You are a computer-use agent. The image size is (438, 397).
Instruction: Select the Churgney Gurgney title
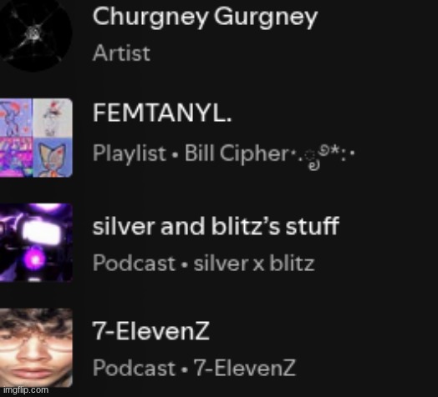point(205,18)
